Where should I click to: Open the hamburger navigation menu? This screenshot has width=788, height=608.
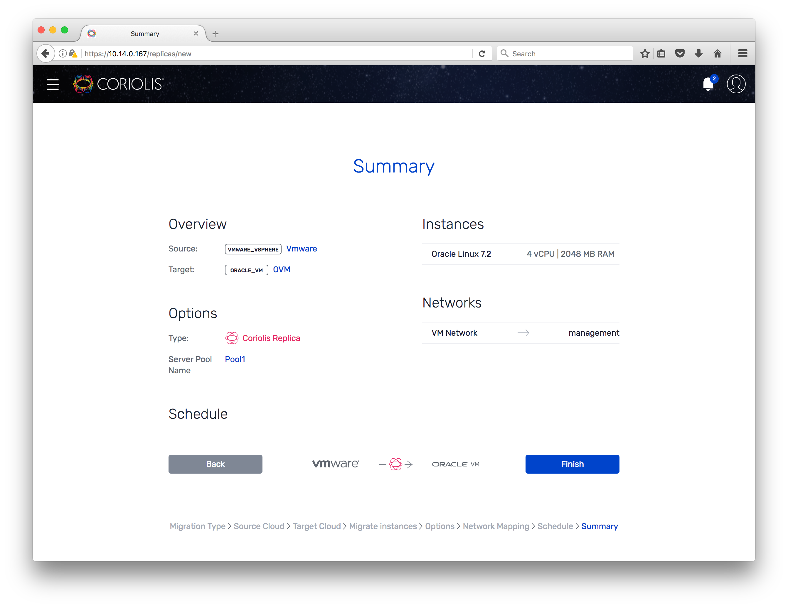[x=53, y=85]
